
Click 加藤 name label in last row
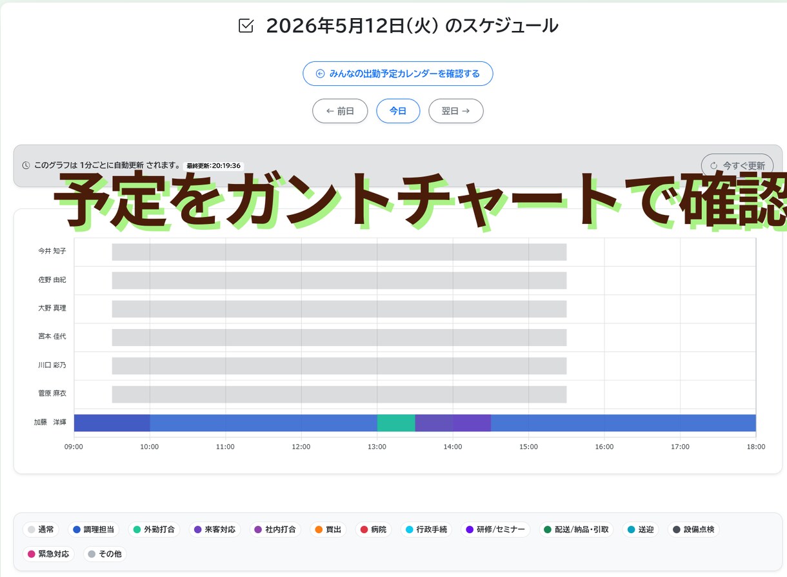tap(50, 422)
